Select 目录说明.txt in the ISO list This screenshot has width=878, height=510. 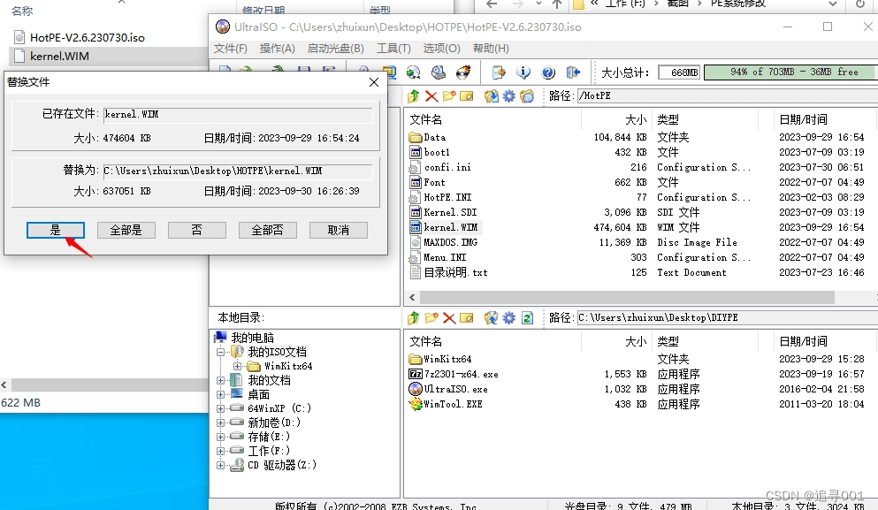pos(455,272)
